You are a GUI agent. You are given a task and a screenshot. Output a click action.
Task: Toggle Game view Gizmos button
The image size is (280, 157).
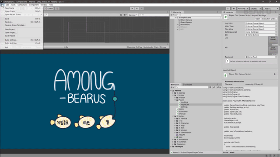point(163,47)
